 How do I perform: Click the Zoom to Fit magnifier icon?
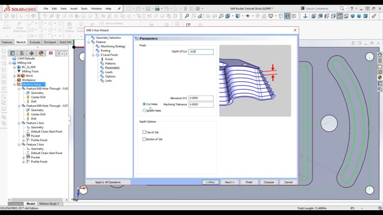pyautogui.click(x=187, y=16)
